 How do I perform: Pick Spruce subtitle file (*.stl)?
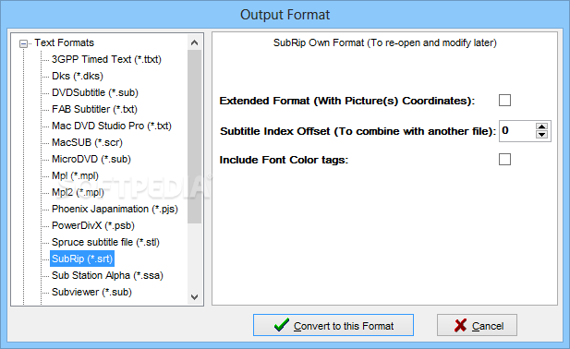[x=106, y=242]
